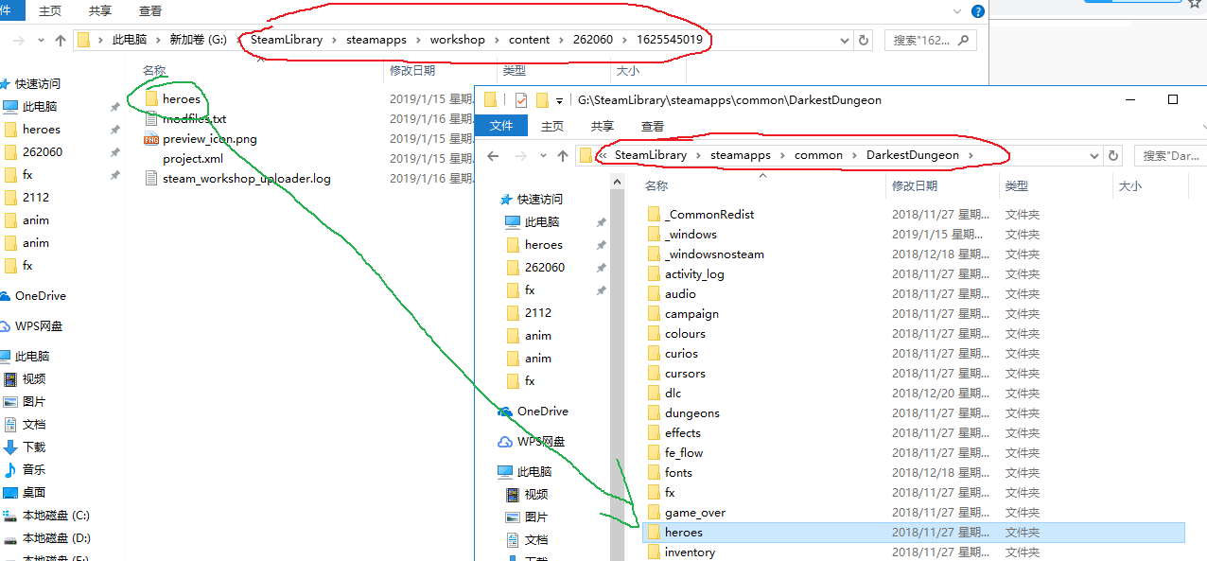Screen dimensions: 1207x561
Task: Select 2112 in front window sidebar
Action: pyautogui.click(x=537, y=313)
